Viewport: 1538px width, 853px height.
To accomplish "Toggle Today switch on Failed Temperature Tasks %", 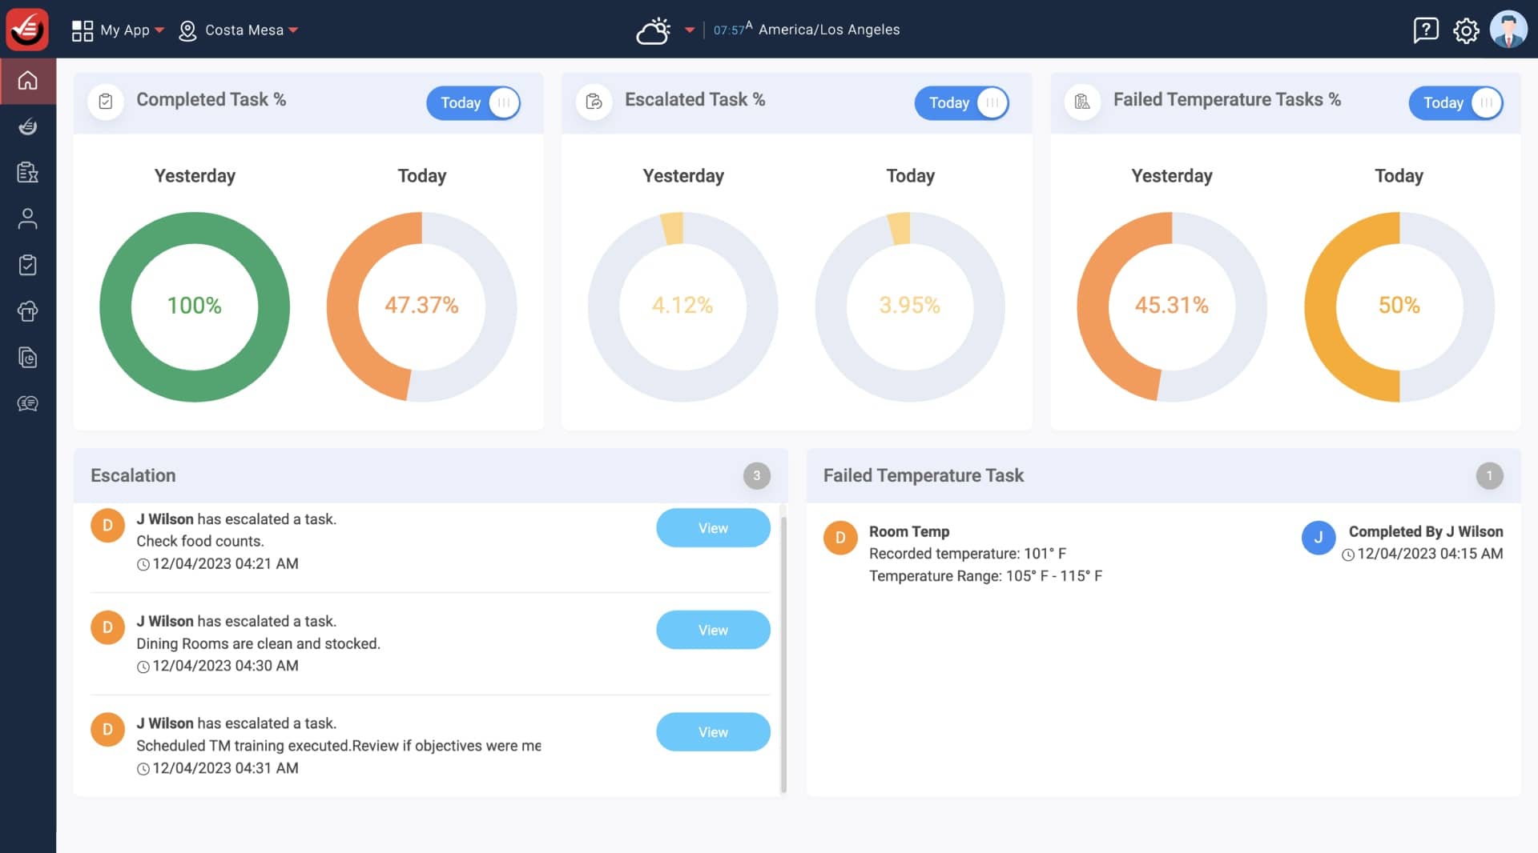I will click(1455, 103).
